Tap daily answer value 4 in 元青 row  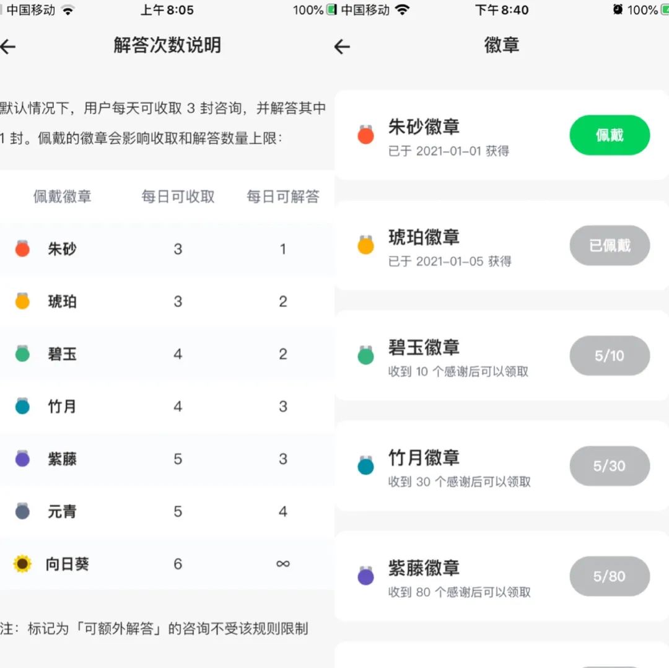tap(283, 511)
